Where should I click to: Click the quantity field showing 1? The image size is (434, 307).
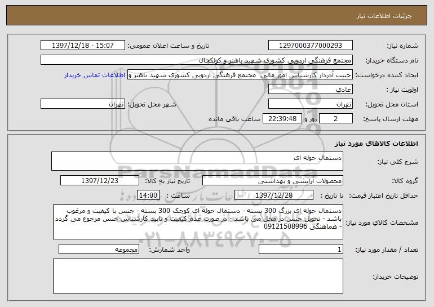pyautogui.click(x=301, y=249)
